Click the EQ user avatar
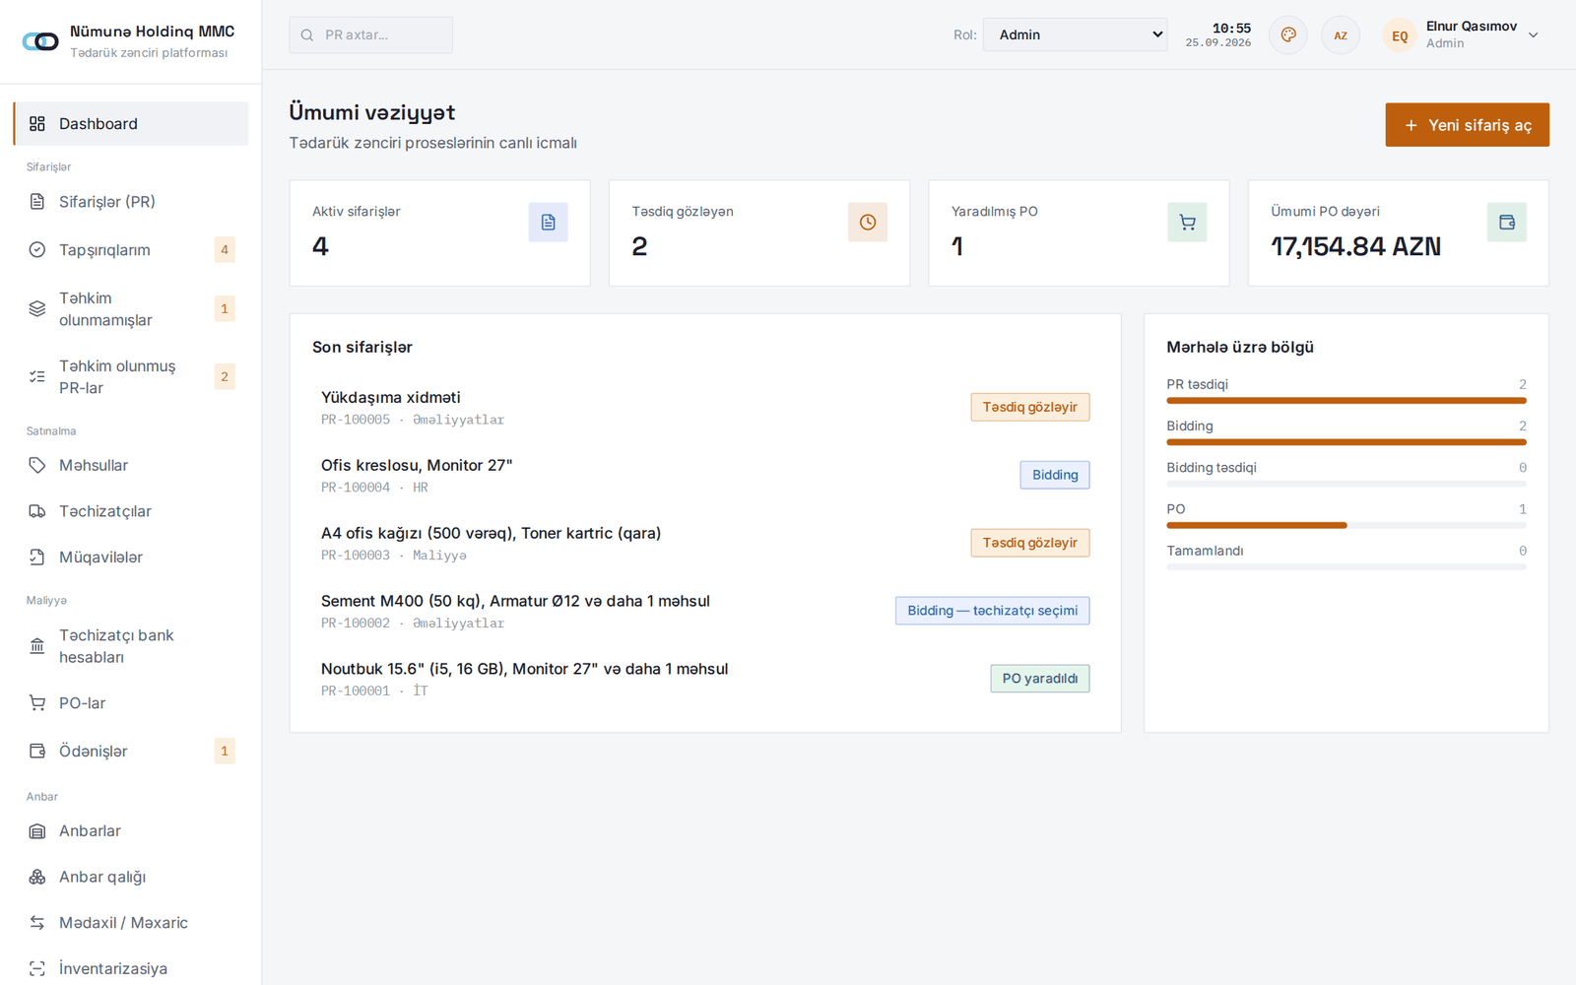The height and width of the screenshot is (985, 1576). click(1400, 35)
